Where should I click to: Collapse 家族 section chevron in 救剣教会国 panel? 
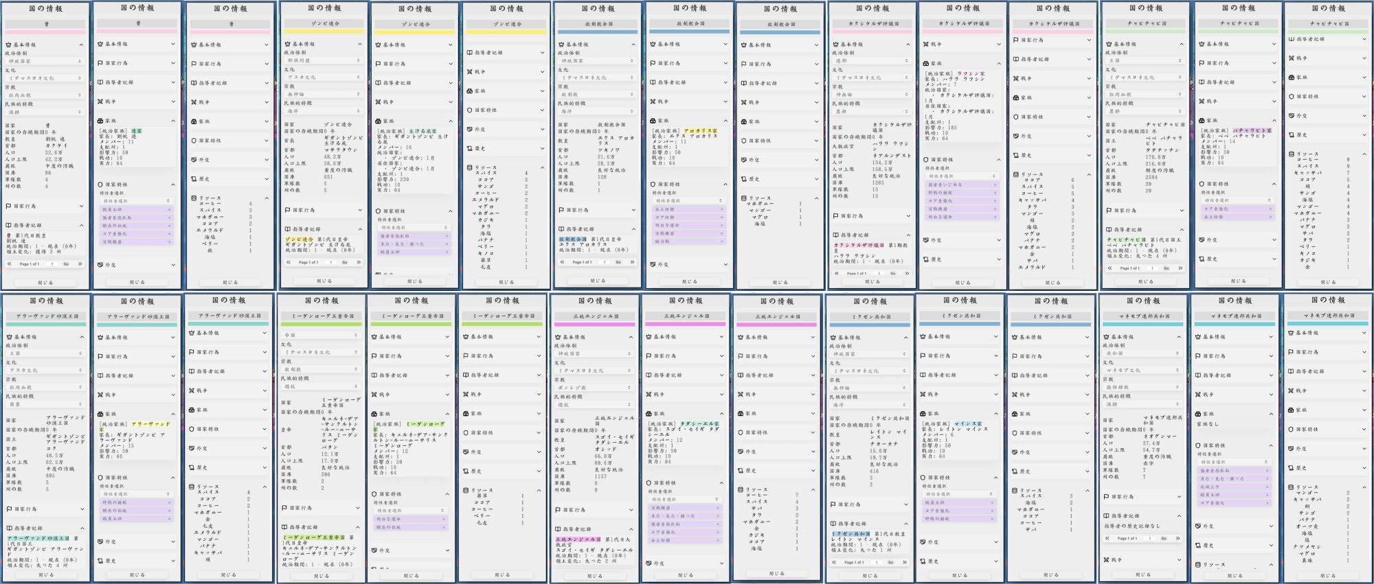725,121
